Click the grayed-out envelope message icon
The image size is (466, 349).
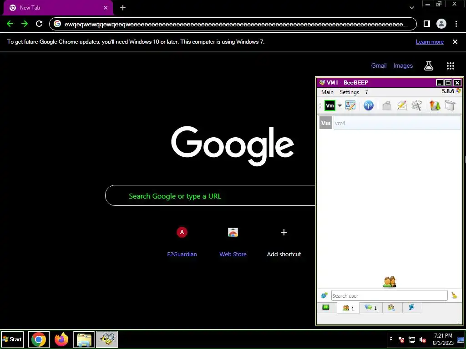point(387,105)
